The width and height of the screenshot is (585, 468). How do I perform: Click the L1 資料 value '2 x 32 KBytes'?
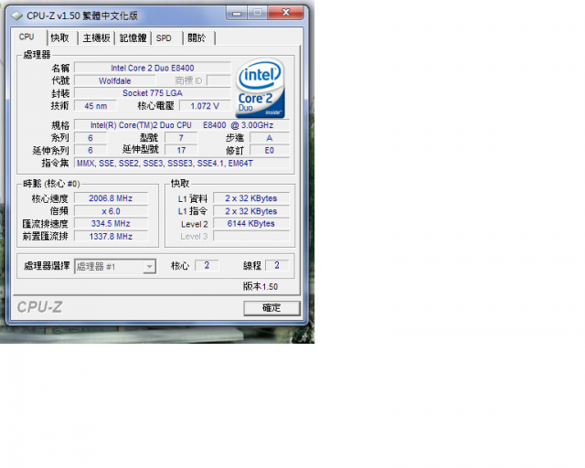tap(251, 198)
